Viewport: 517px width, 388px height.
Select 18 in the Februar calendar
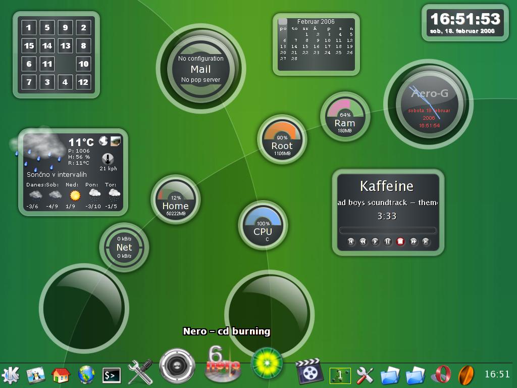(x=339, y=46)
